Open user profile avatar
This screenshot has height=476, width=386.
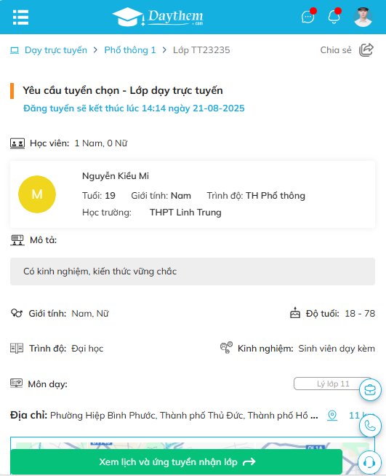pyautogui.click(x=363, y=17)
